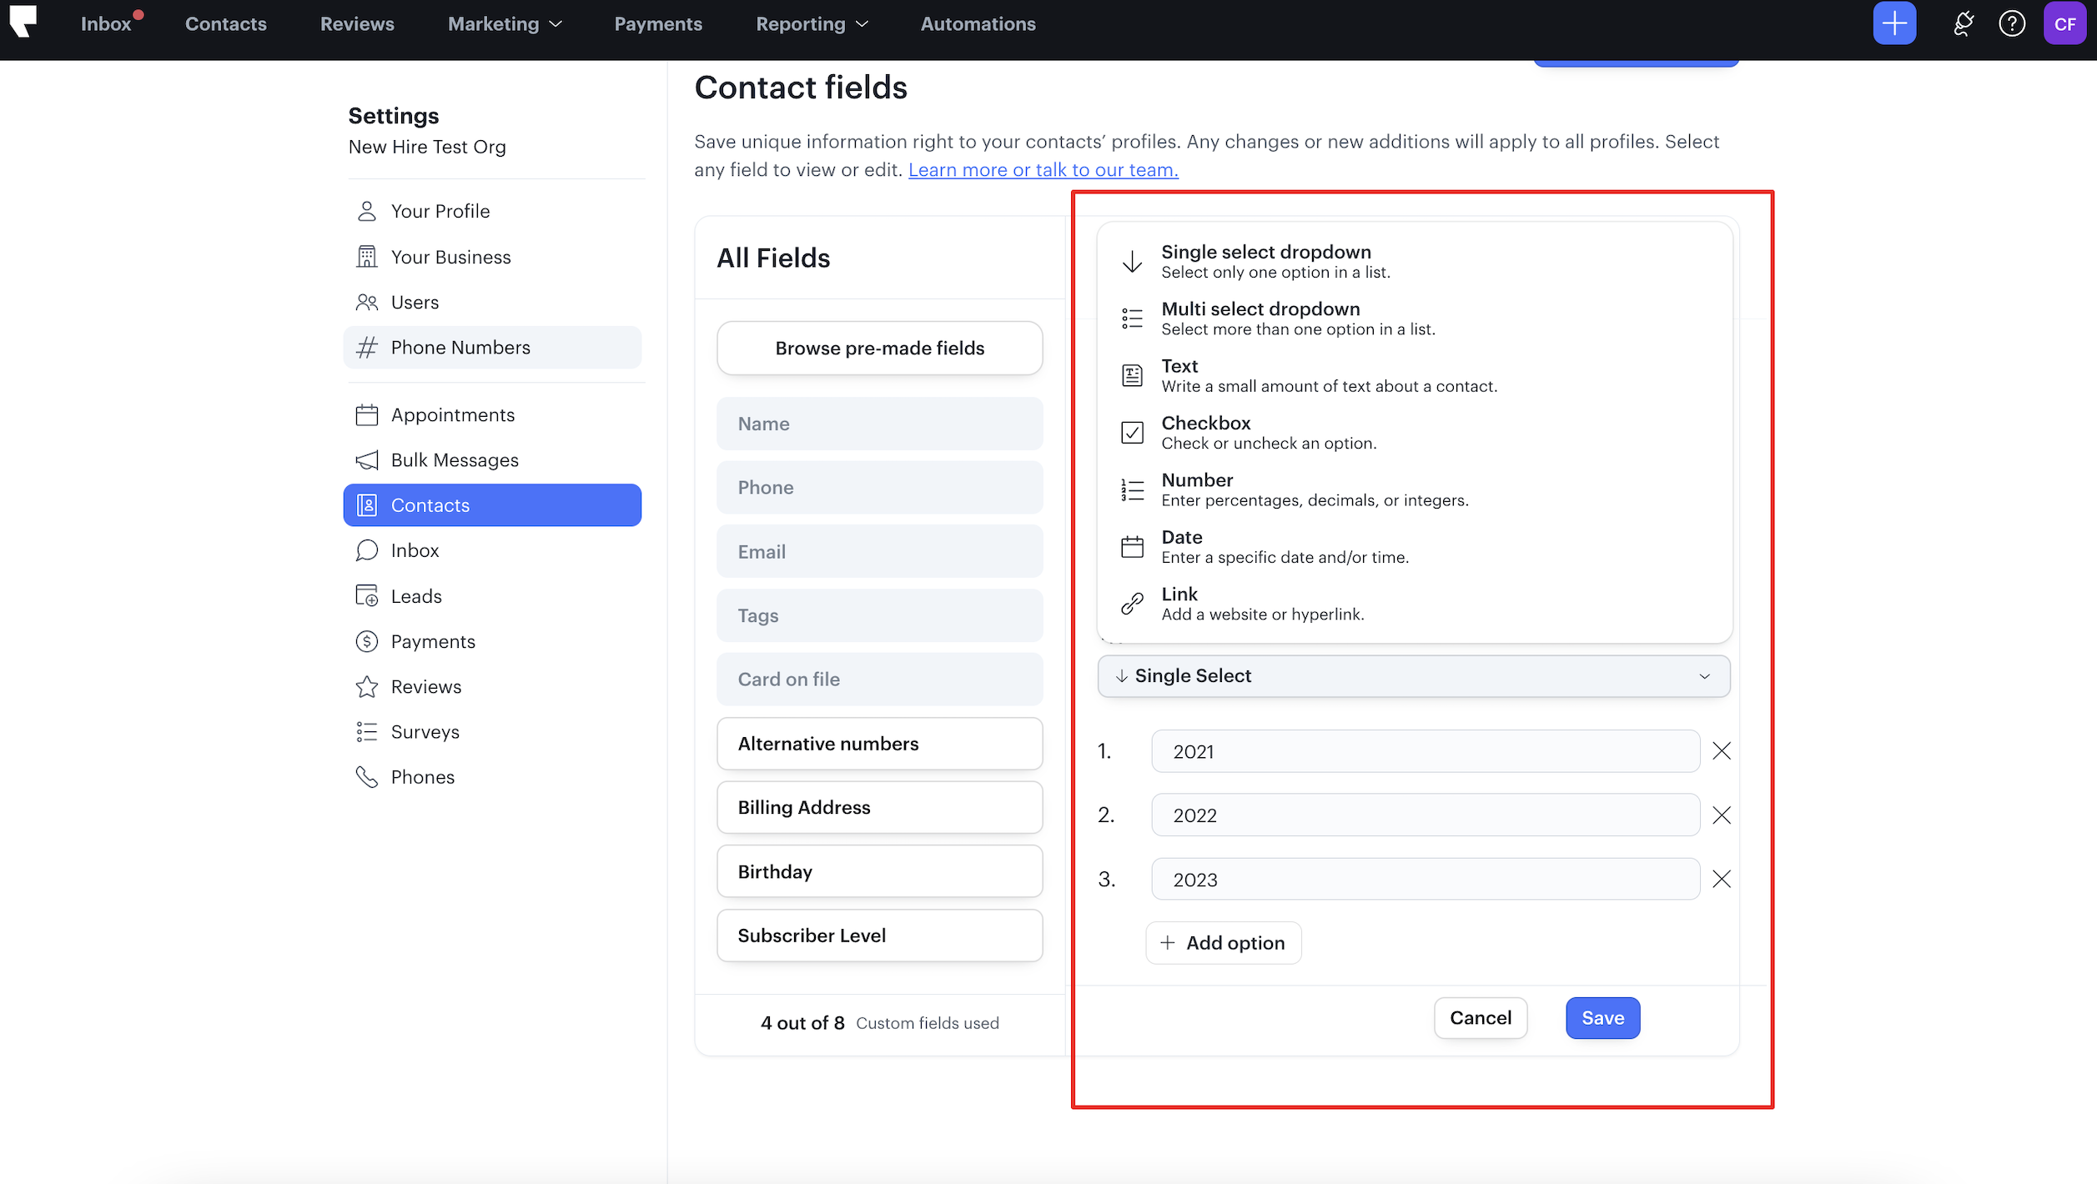Switch to the Automations tab
This screenshot has height=1184, width=2097.
click(x=977, y=23)
